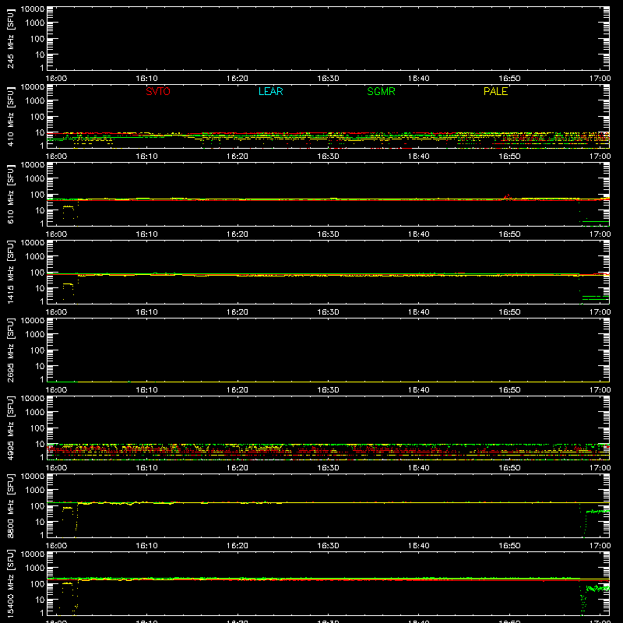Viewport: 623px width, 623px height.
Task: Click the red SVTO station legend label
Action: (x=158, y=91)
